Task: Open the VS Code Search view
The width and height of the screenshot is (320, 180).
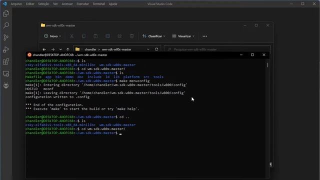Action: (6, 25)
